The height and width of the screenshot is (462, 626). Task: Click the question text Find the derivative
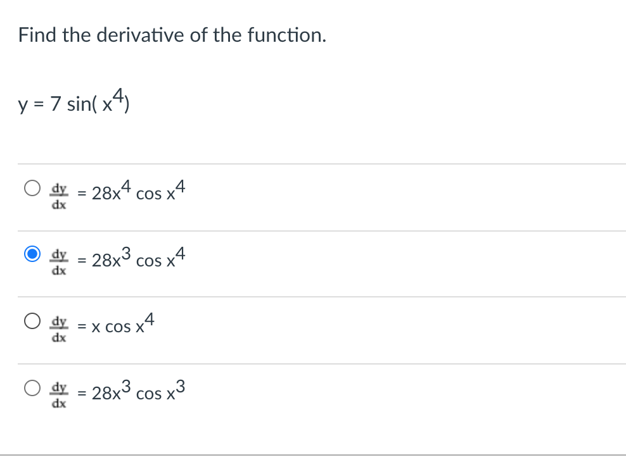coord(172,35)
